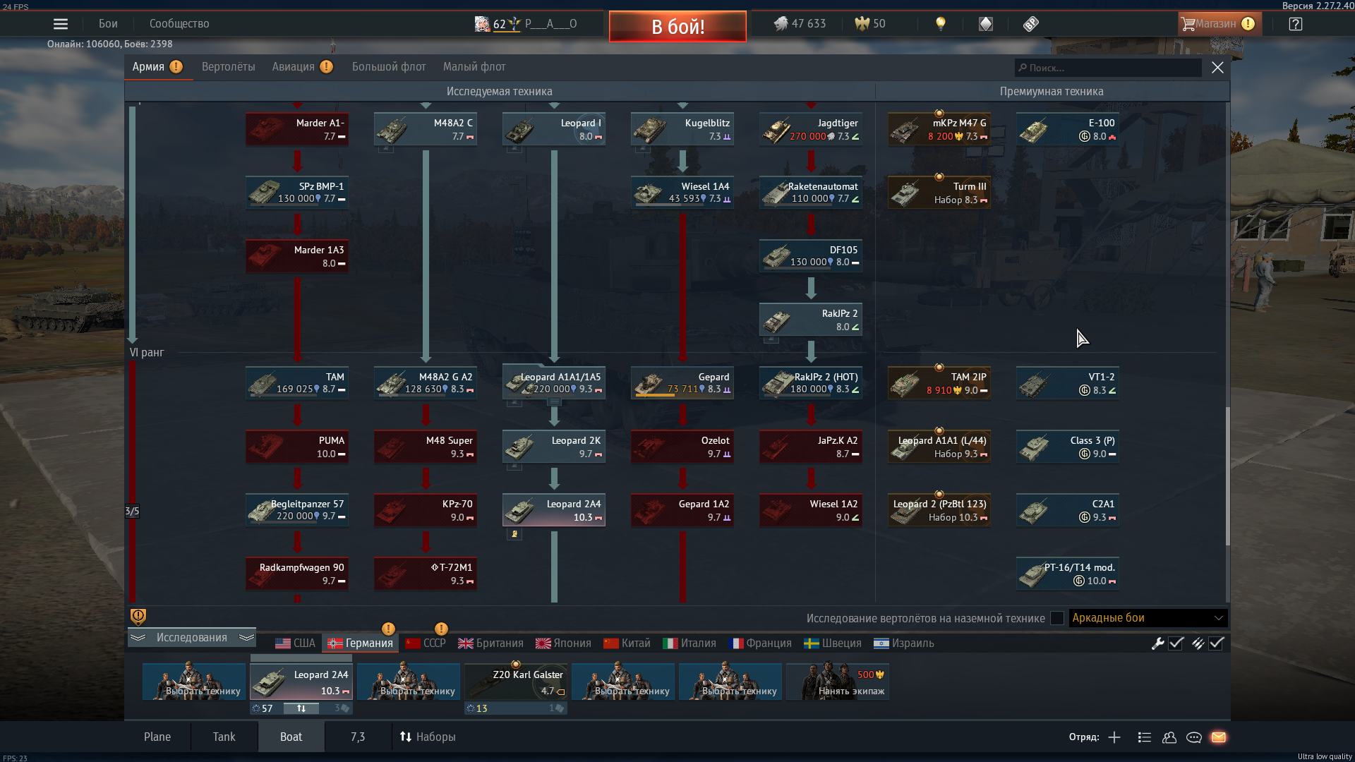Select the Япония nation

563,643
